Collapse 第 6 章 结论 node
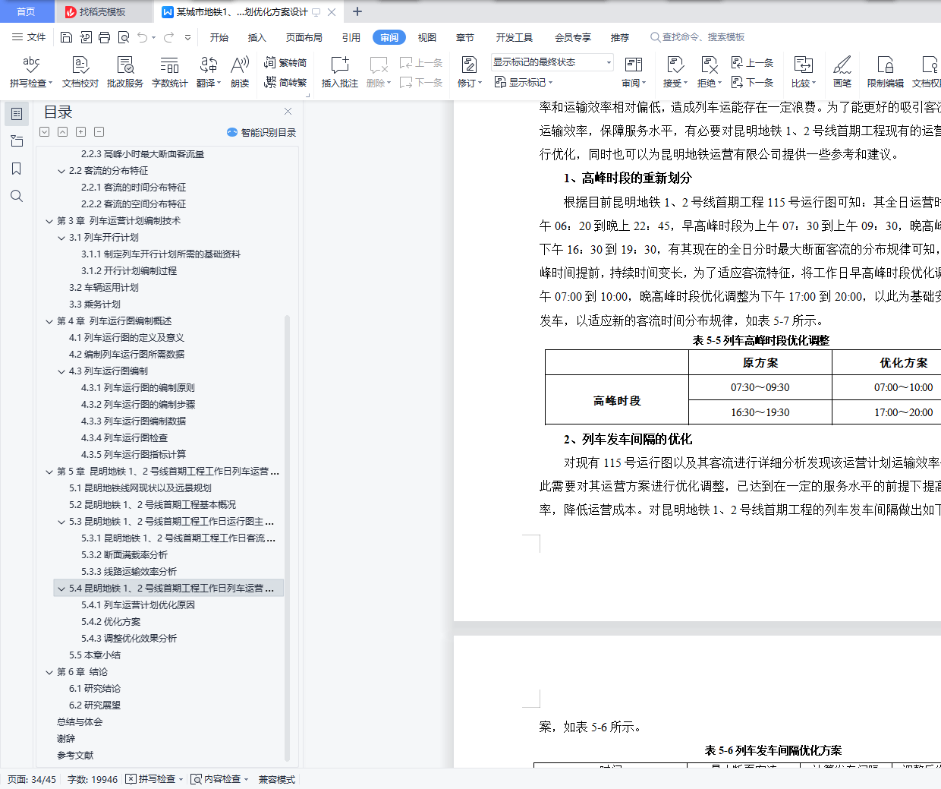The height and width of the screenshot is (789, 941). point(49,672)
